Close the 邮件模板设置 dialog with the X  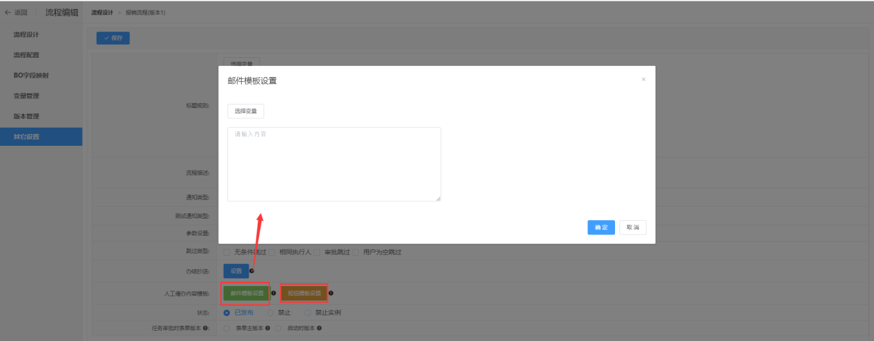click(x=643, y=80)
